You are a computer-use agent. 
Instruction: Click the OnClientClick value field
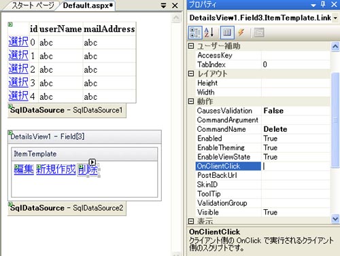pyautogui.click(x=296, y=166)
